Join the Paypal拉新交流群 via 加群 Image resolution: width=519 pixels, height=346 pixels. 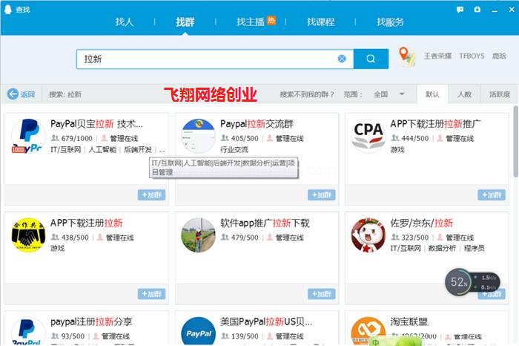321,195
